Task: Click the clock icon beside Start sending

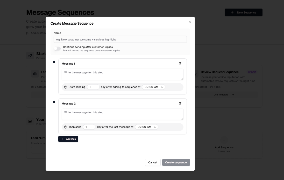Action: click(x=66, y=87)
